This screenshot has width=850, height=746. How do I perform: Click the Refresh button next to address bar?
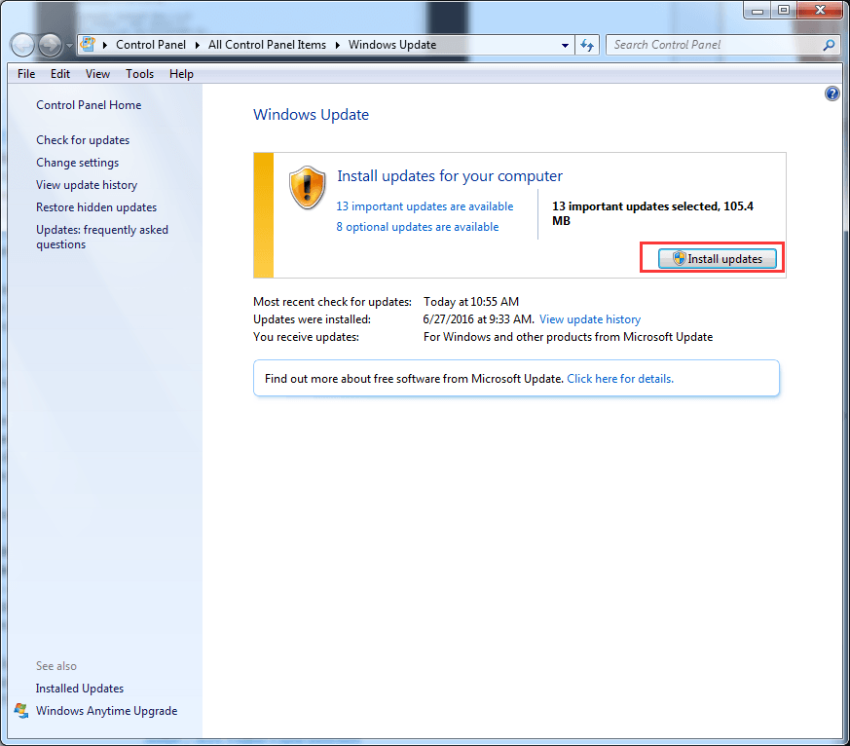pos(586,45)
